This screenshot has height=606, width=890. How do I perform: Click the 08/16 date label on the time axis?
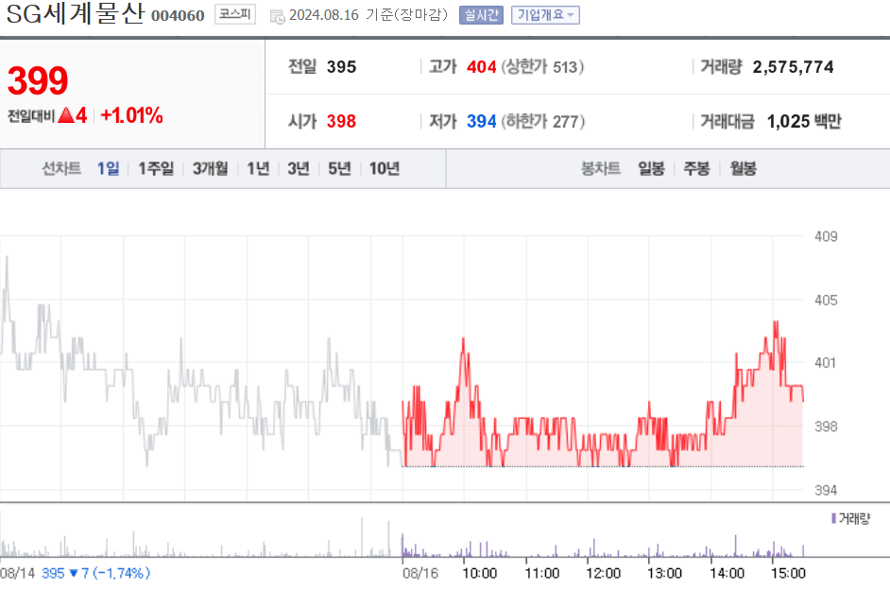pyautogui.click(x=420, y=573)
